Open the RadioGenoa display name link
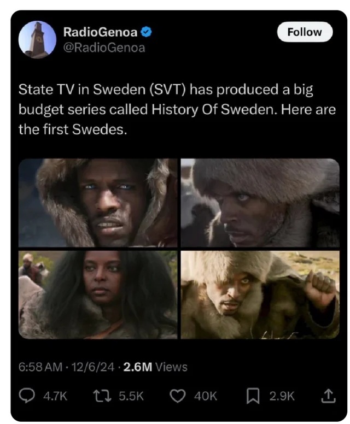The image size is (350, 424). [101, 32]
